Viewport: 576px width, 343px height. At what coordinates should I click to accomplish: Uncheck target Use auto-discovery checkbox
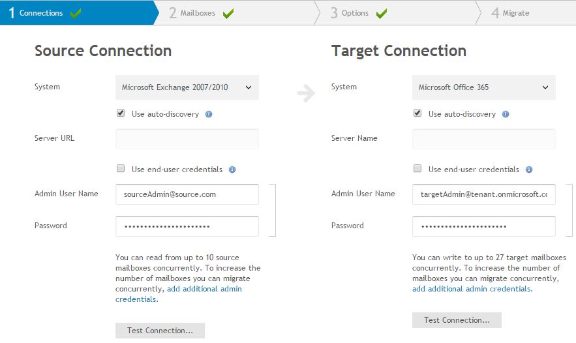coord(417,113)
